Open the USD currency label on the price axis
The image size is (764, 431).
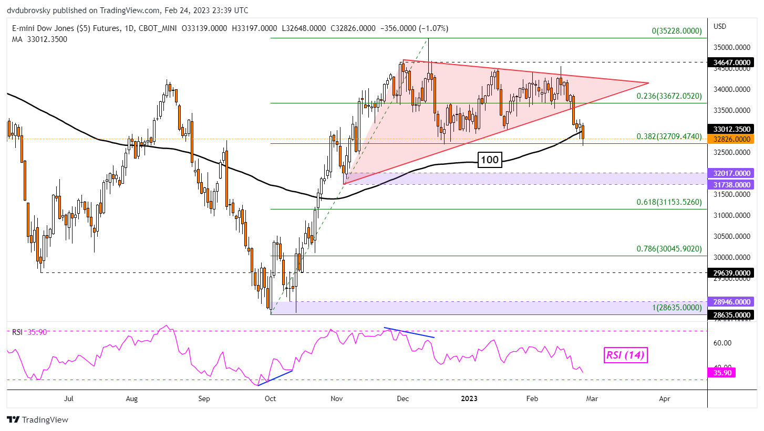[719, 26]
